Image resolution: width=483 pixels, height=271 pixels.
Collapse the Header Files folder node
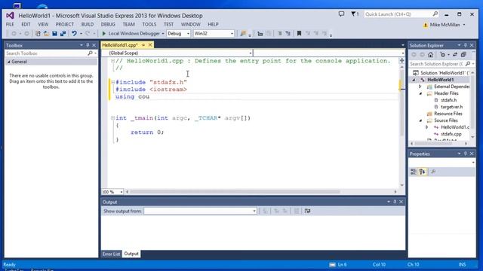[x=420, y=93]
